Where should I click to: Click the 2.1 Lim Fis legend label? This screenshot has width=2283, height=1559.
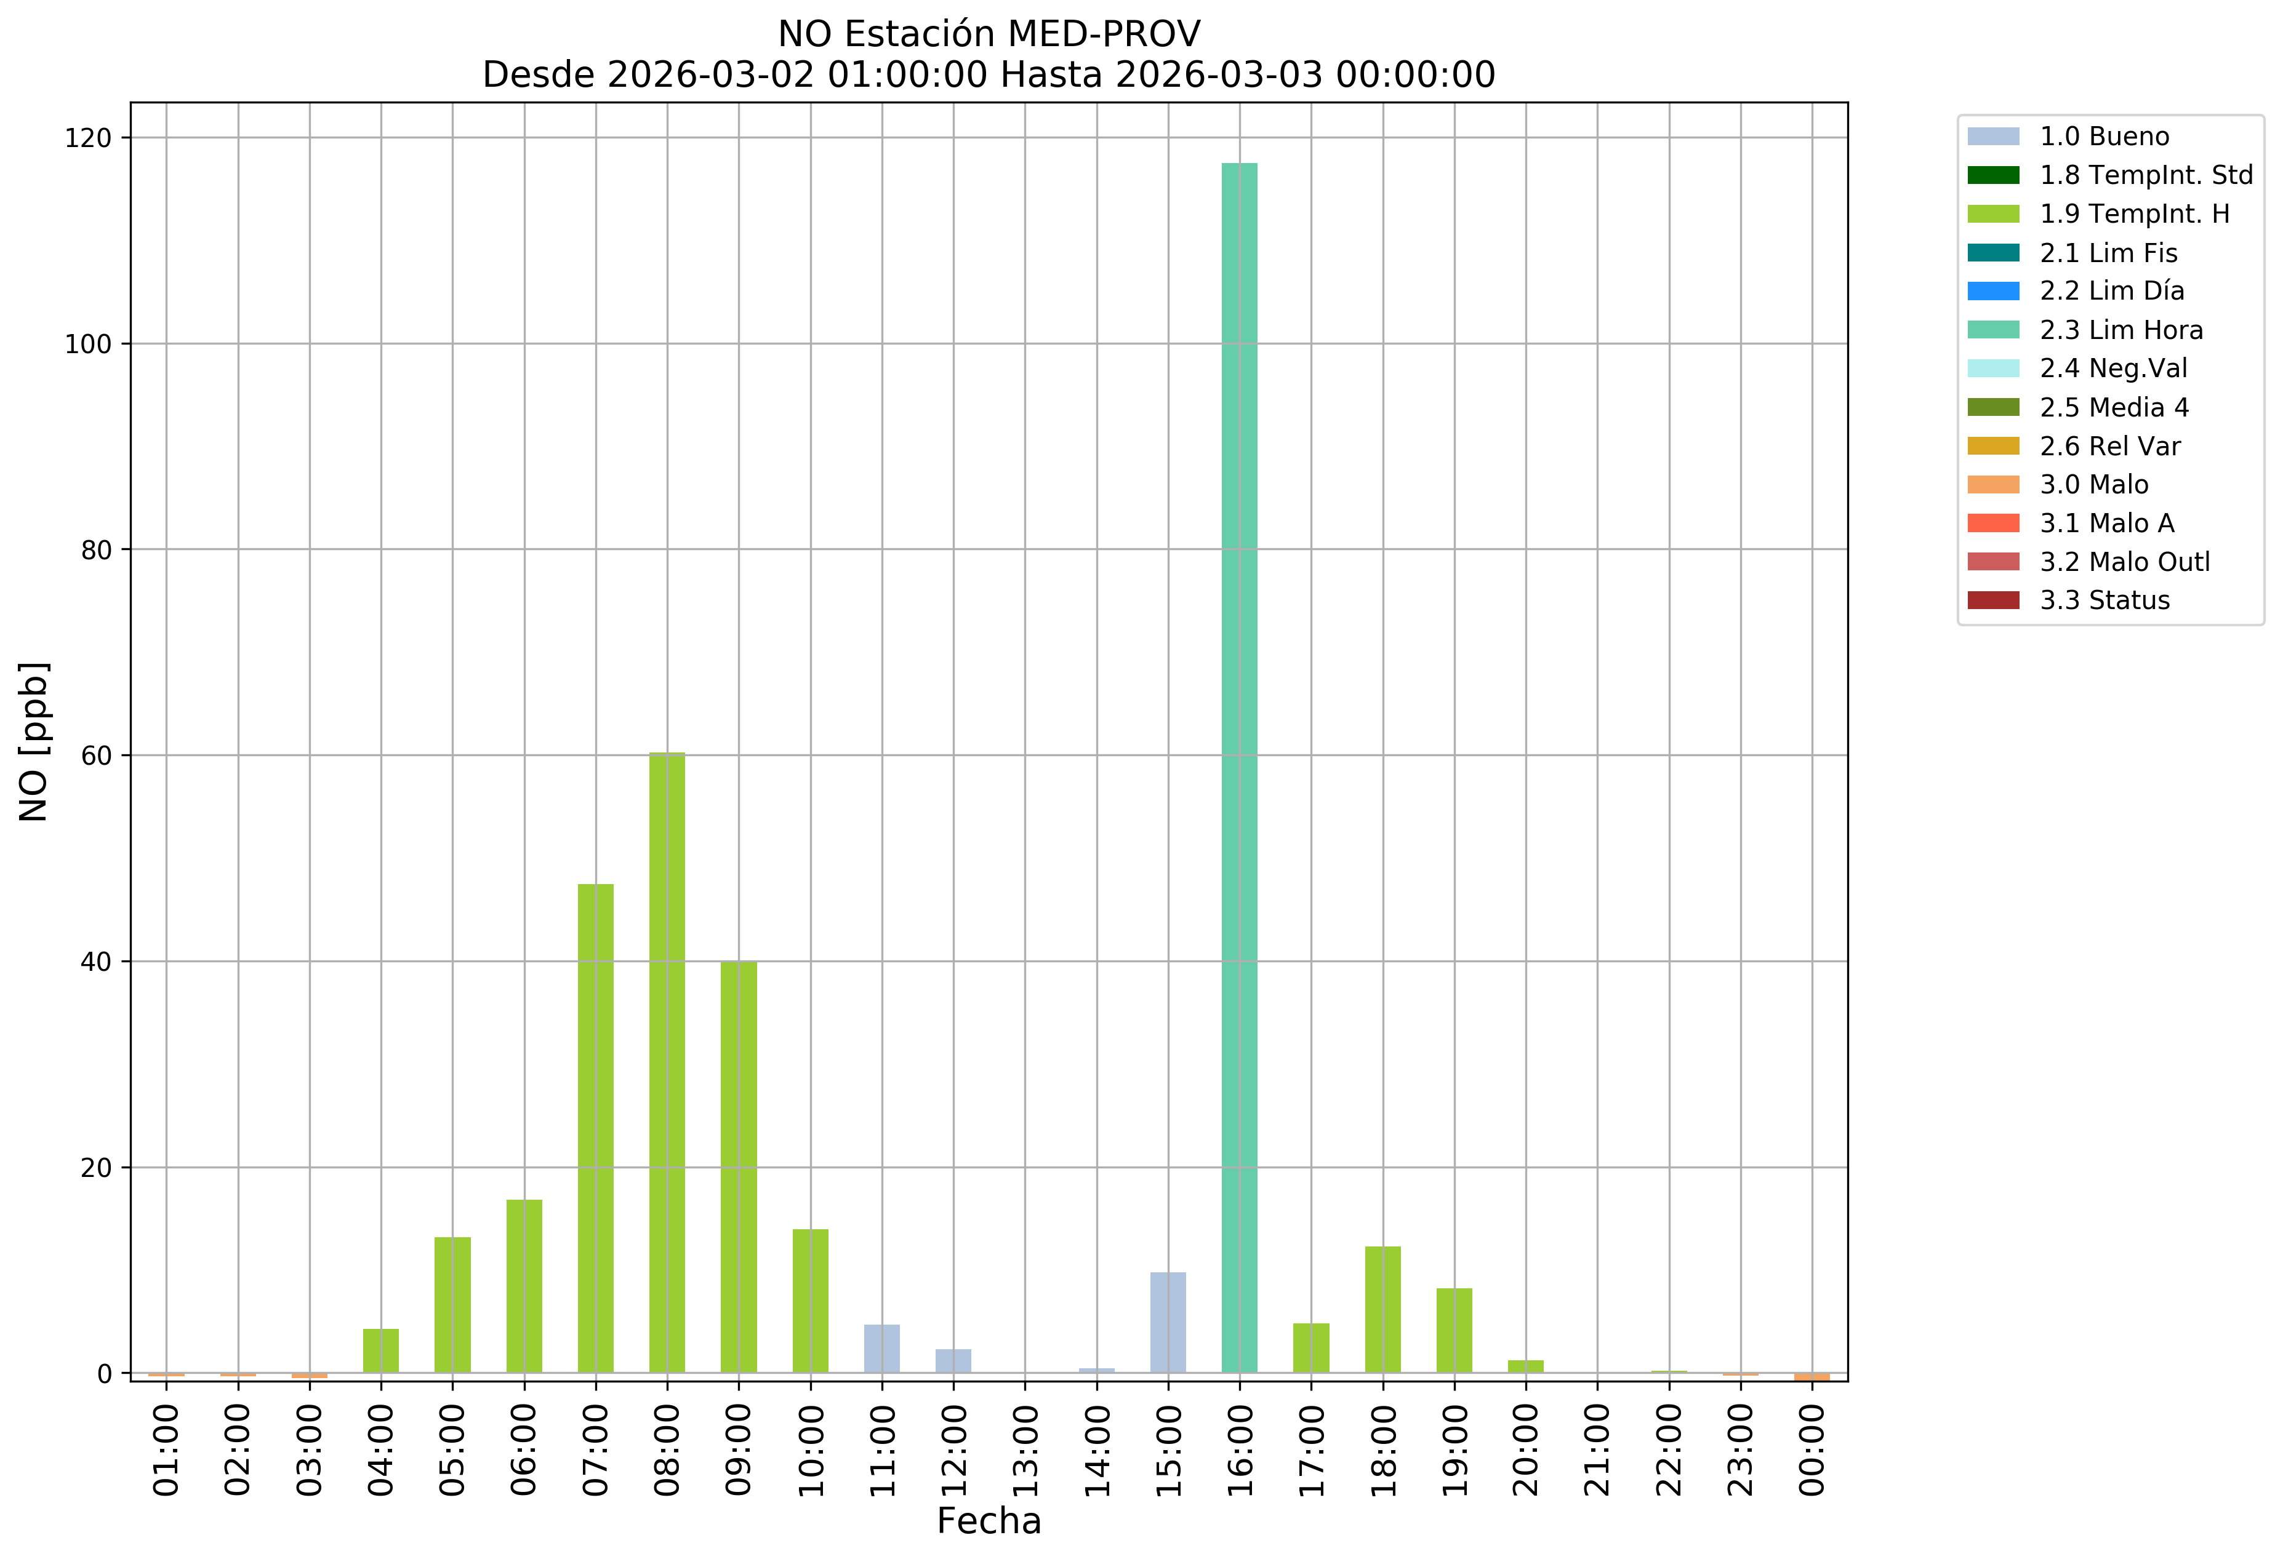tap(2108, 252)
